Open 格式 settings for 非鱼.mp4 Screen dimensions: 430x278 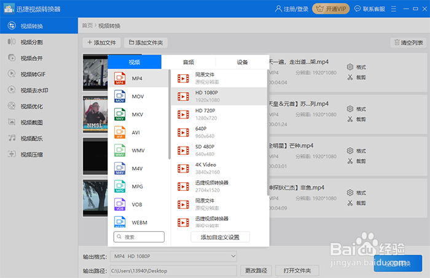(x=356, y=193)
